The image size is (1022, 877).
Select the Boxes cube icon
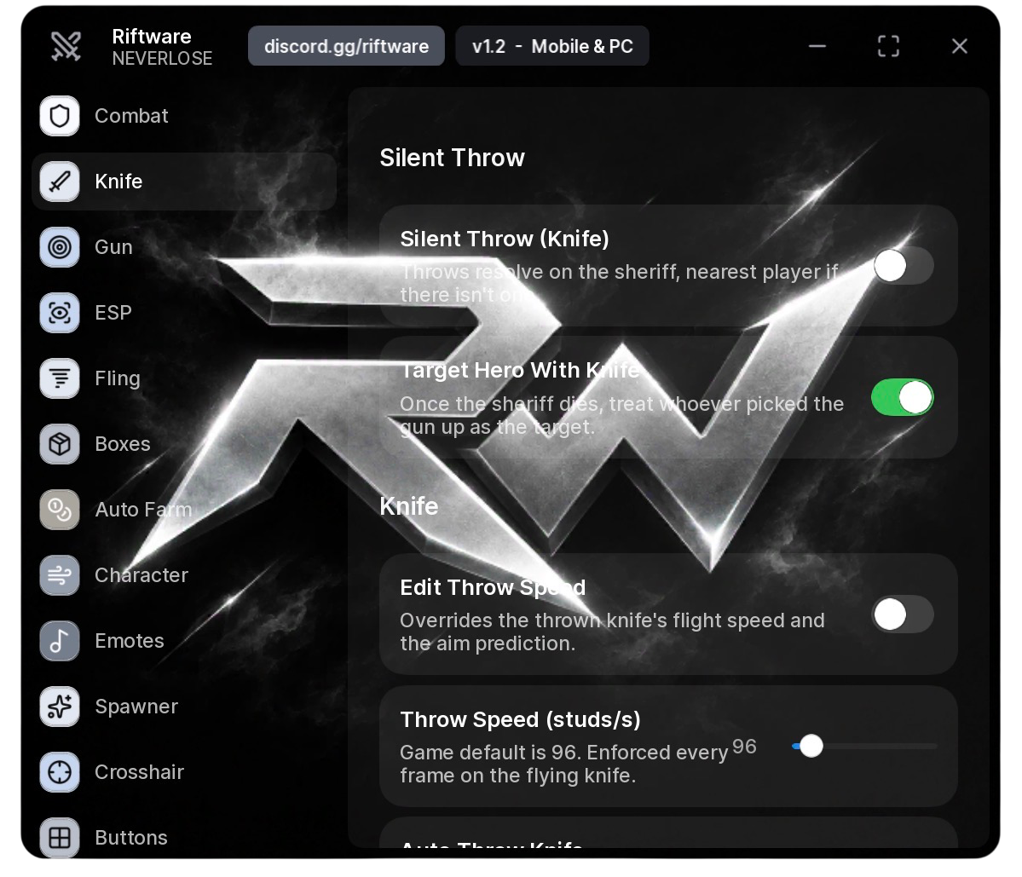[60, 444]
